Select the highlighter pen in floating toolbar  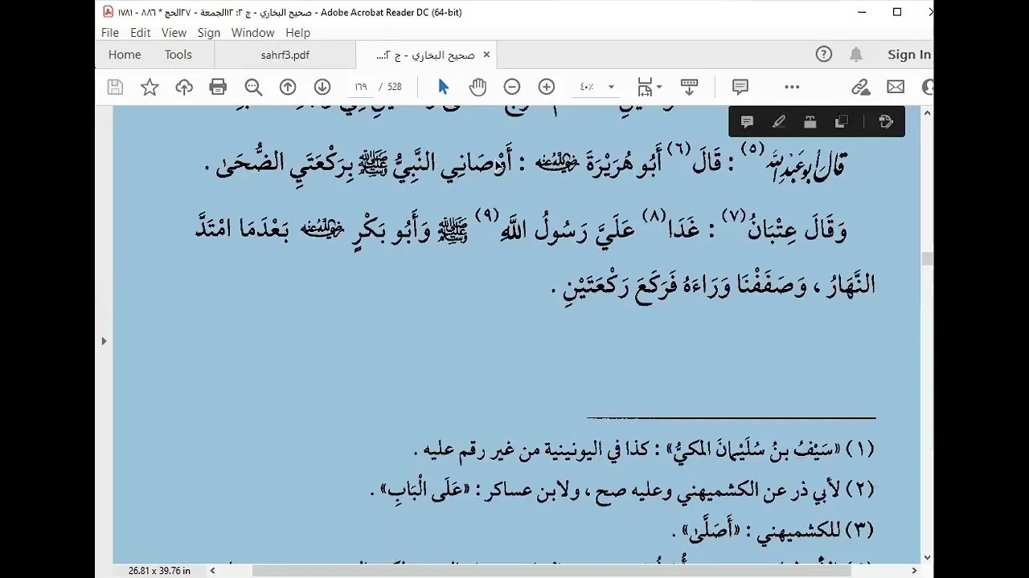[778, 122]
